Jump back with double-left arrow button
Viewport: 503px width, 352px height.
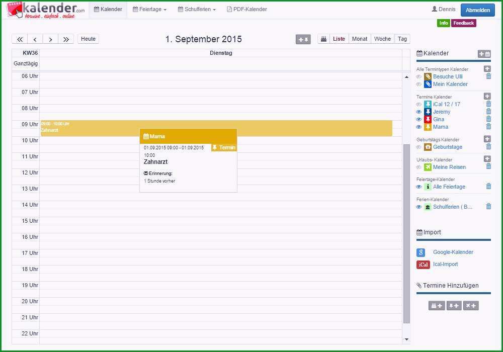tap(20, 39)
